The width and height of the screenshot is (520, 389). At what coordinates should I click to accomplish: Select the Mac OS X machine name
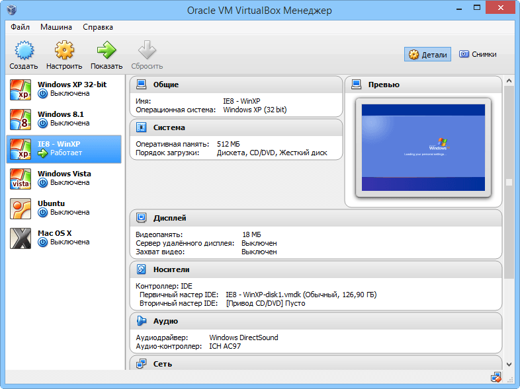(55, 233)
